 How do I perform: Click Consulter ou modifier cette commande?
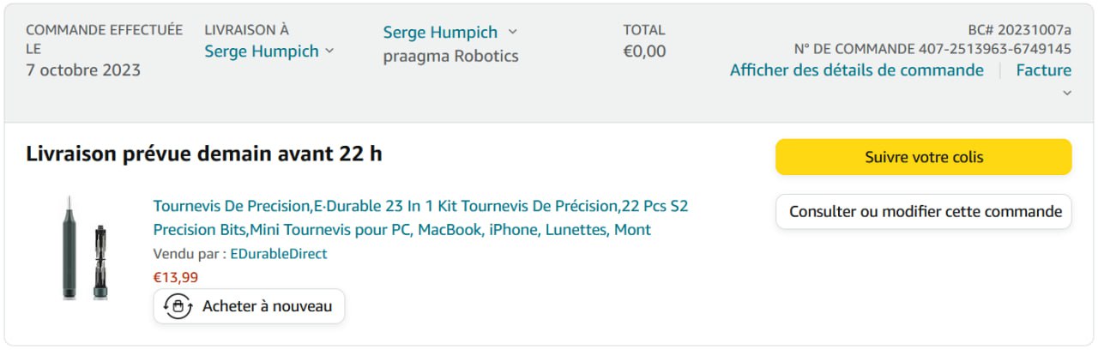[924, 212]
